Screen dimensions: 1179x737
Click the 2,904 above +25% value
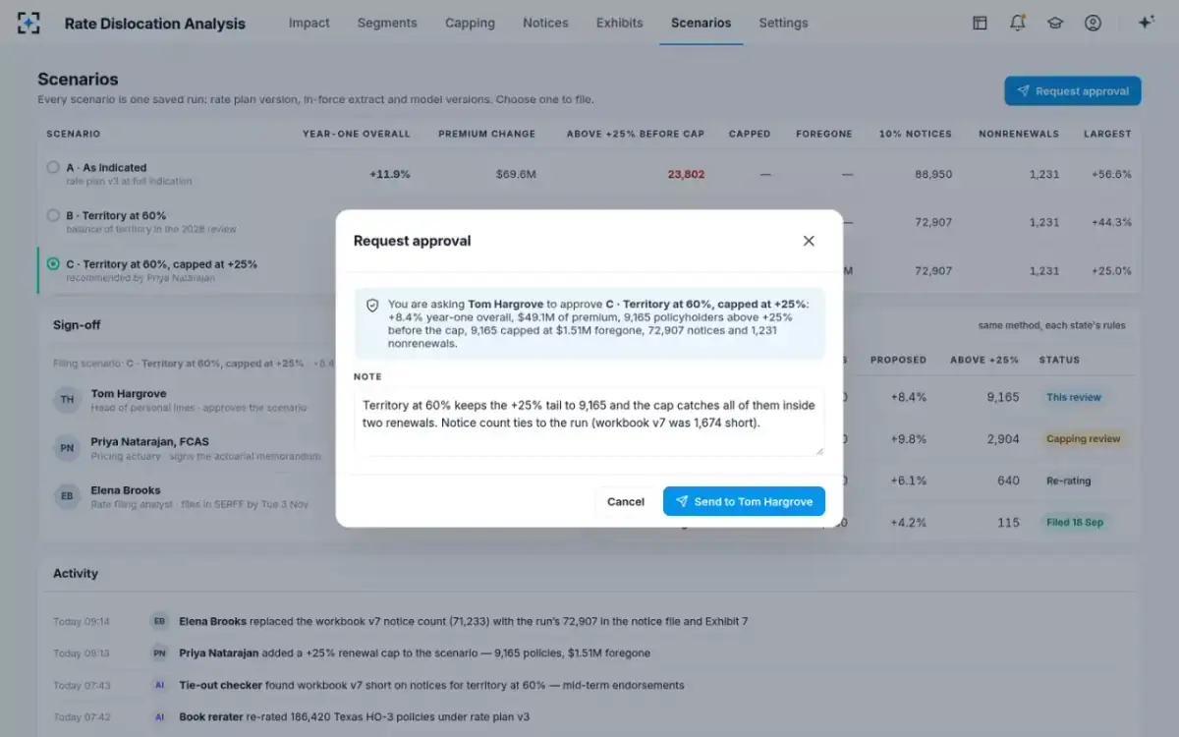point(1002,439)
